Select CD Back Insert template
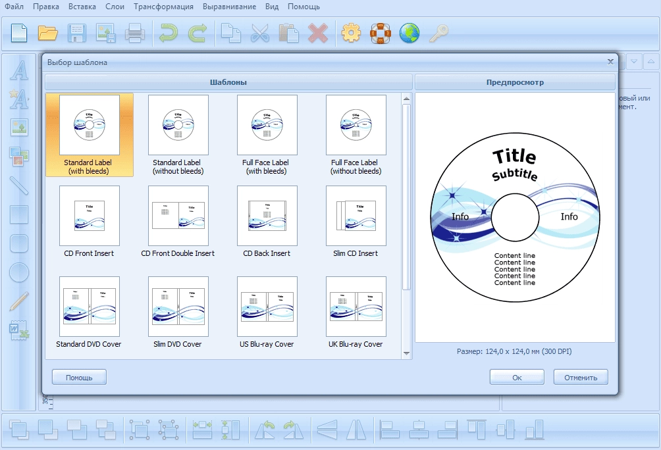Viewport: 661px width, 450px height. (267, 222)
